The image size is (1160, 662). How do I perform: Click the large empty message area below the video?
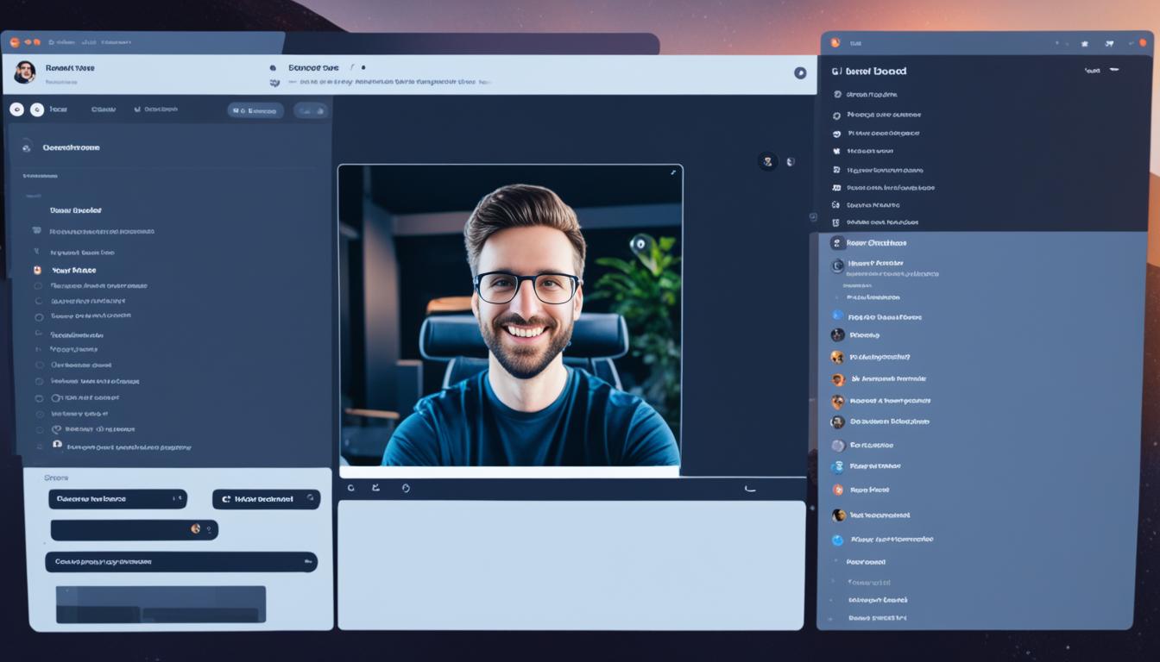pyautogui.click(x=571, y=565)
